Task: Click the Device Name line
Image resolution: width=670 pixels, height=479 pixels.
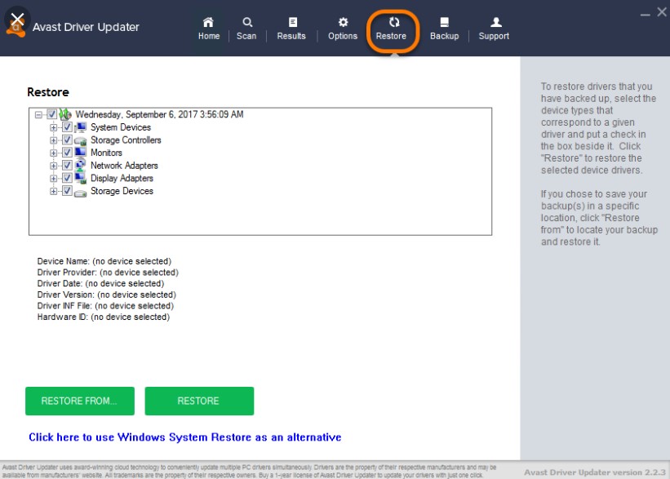Action: click(x=104, y=261)
